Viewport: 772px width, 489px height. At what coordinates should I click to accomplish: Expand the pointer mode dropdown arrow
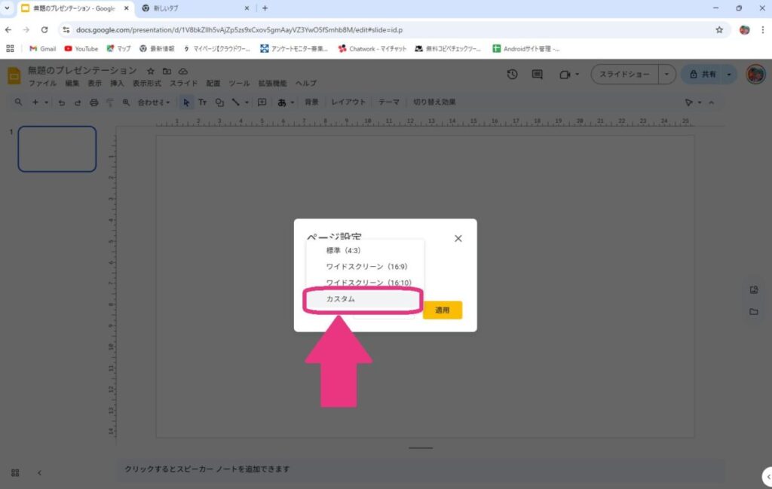pyautogui.click(x=700, y=102)
